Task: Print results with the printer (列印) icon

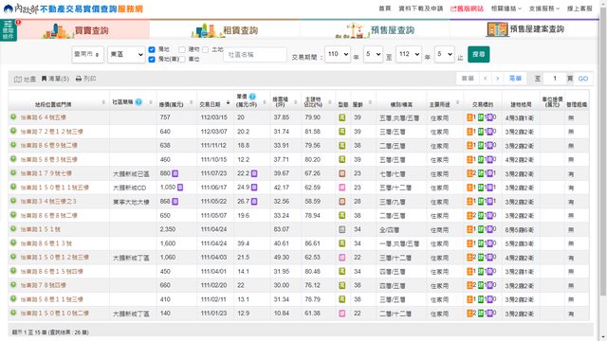Action: point(79,79)
